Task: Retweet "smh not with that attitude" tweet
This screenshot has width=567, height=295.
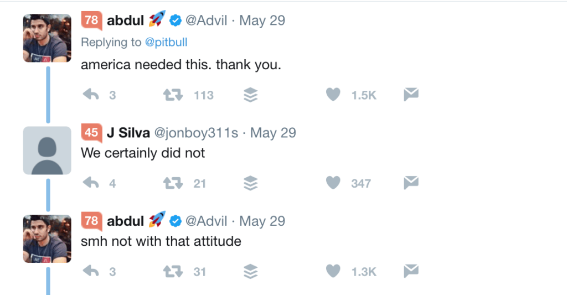Action: 173,271
